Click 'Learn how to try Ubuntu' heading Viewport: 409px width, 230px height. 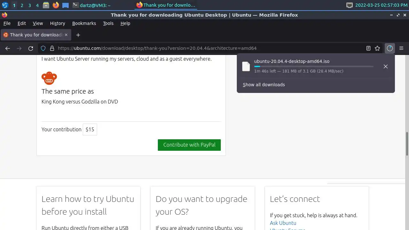pos(88,205)
